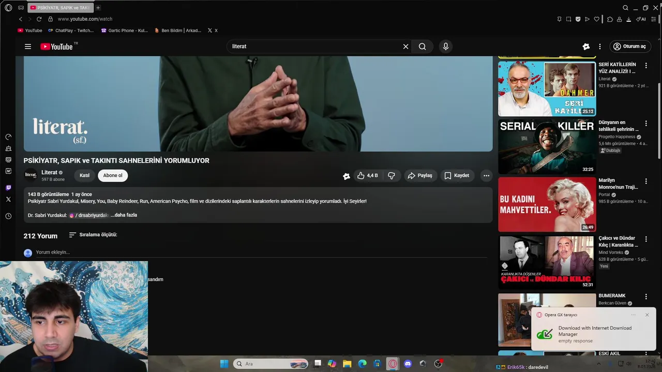The width and height of the screenshot is (662, 372).
Task: Click the Abone ol subscribe button
Action: click(113, 176)
